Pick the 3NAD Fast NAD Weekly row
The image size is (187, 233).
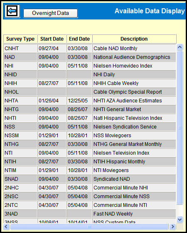[89, 214]
